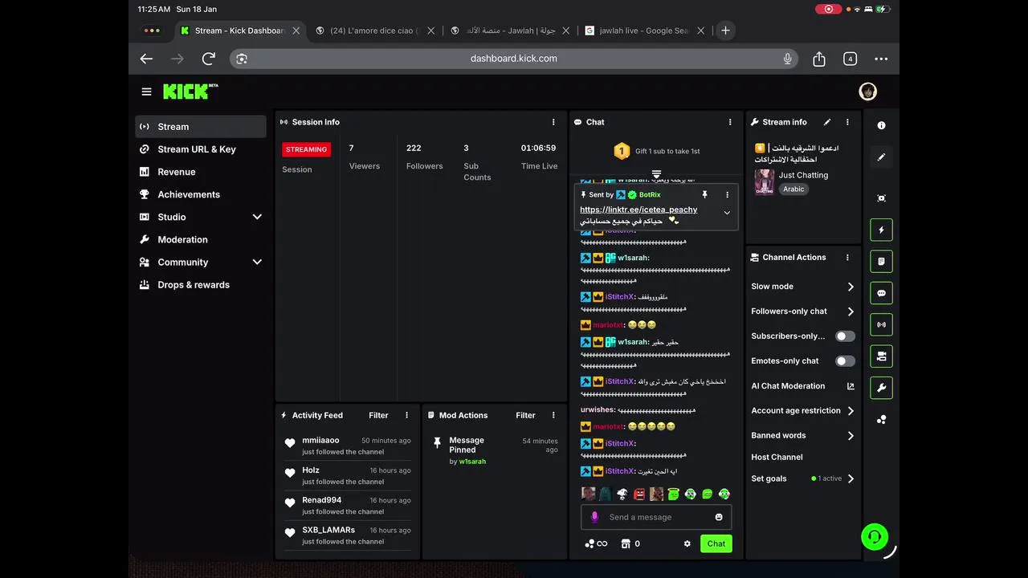
Task: Open the profile avatar menu
Action: (x=867, y=92)
